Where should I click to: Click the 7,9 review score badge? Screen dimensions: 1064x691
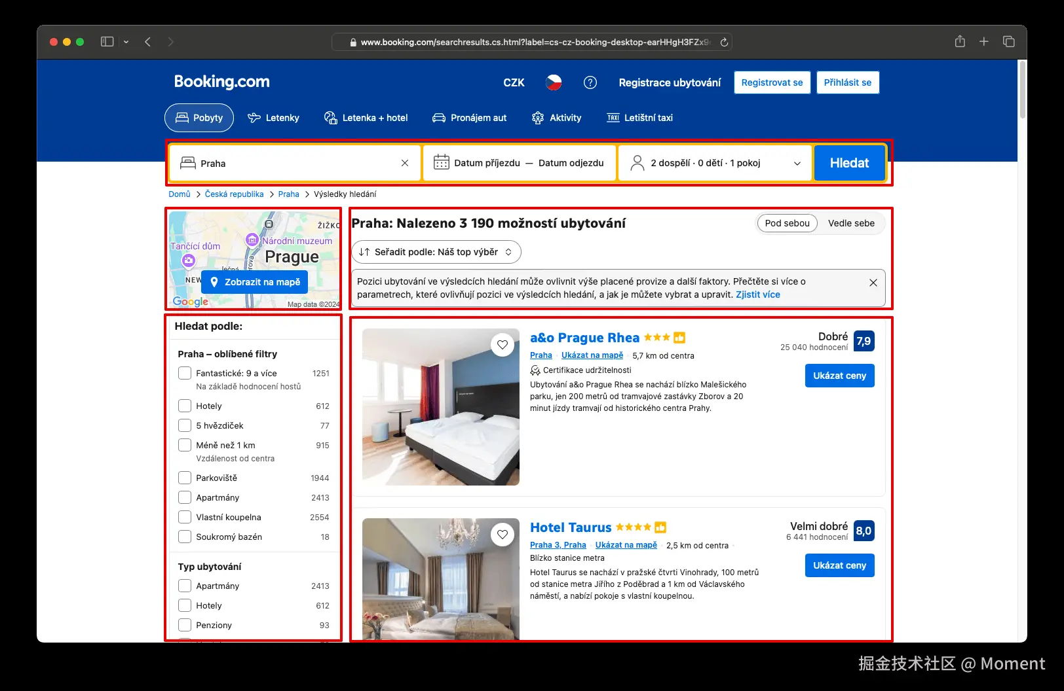coord(864,341)
